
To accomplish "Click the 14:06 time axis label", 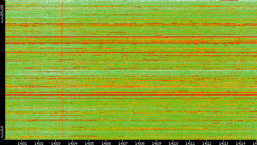I will click(106, 143).
